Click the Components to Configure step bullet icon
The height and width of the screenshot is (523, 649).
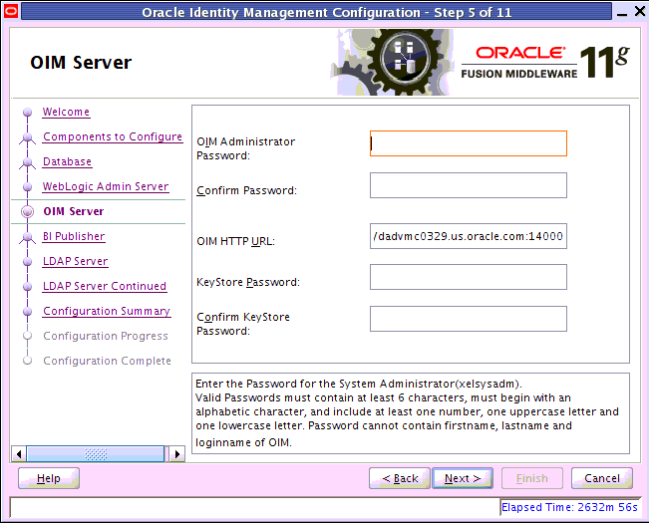27,137
